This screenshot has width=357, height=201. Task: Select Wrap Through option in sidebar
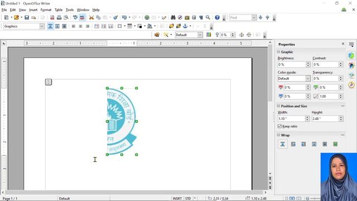tap(325, 144)
